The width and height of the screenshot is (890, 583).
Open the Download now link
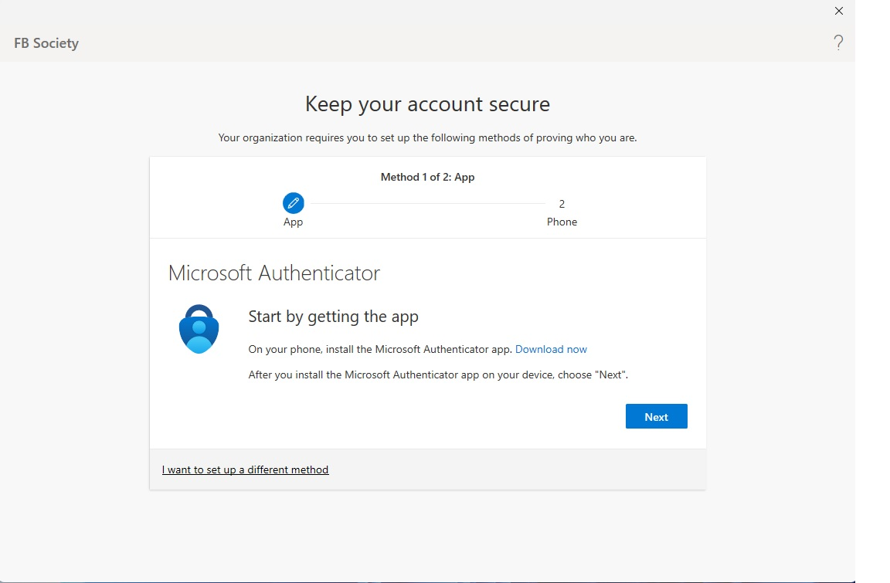click(551, 349)
